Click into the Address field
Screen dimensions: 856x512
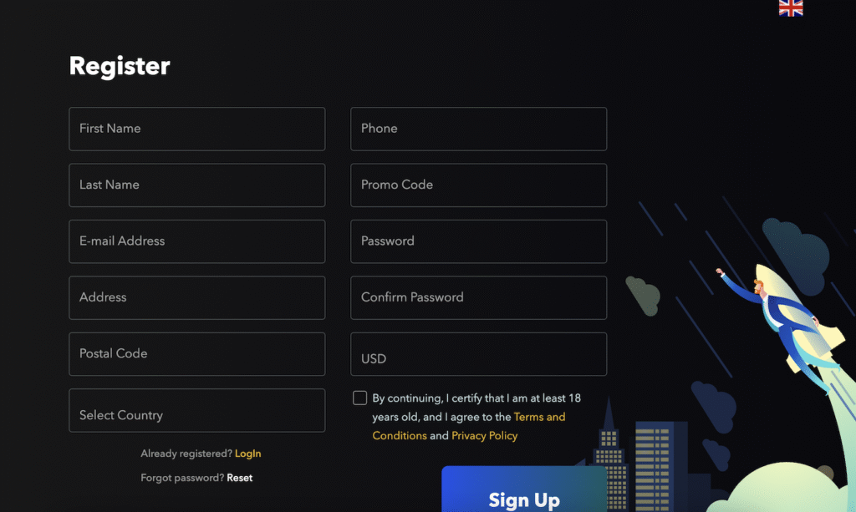coord(197,297)
